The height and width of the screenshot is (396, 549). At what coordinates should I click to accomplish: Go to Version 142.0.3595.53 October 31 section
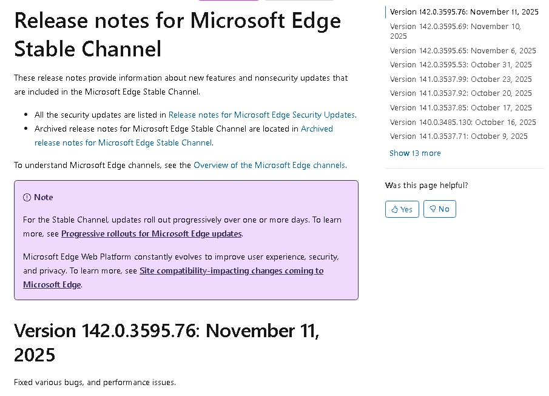(460, 65)
